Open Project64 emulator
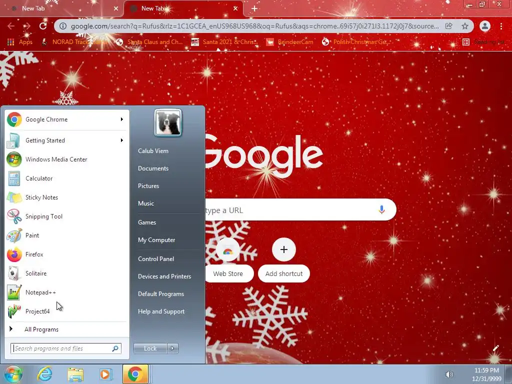 [66, 311]
